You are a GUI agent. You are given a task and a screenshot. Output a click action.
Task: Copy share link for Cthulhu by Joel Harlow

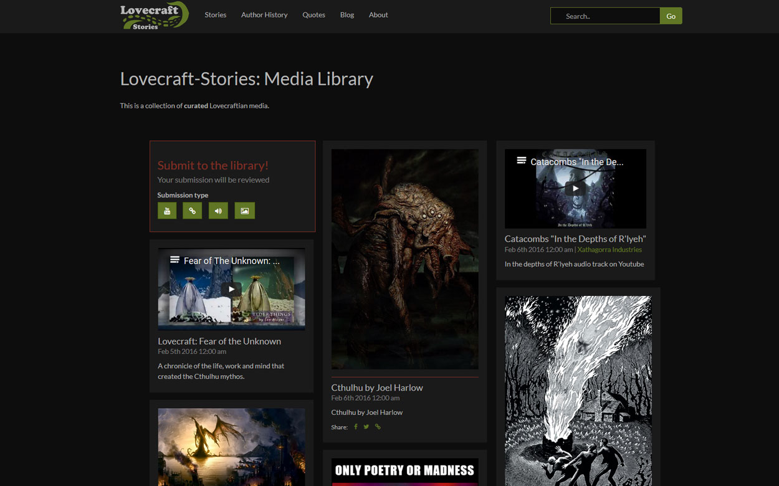[378, 427]
